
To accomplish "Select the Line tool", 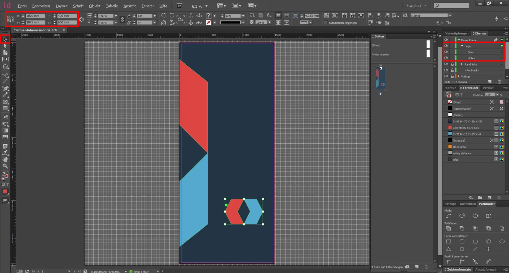I will click(x=5, y=81).
